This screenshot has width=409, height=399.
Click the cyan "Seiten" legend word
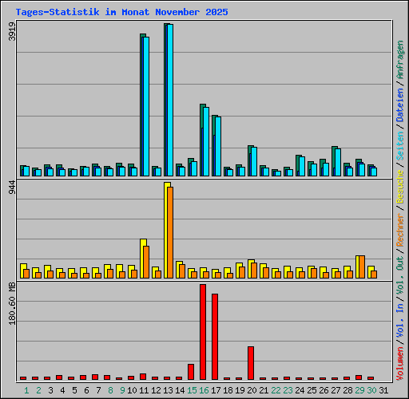tap(400, 146)
